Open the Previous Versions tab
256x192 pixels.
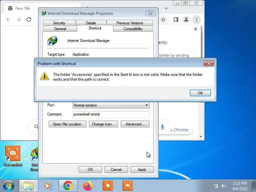click(130, 23)
